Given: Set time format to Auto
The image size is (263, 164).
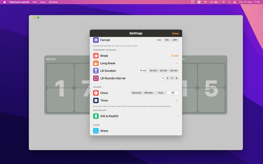Looking at the screenshot, I should click(x=159, y=40).
